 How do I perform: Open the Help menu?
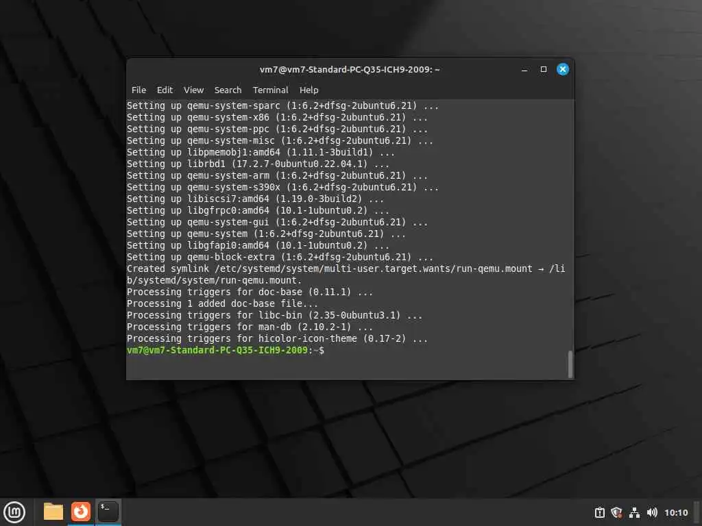[308, 90]
